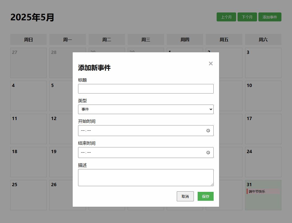
Task: Select calendar day 5
Action: [x=61, y=96]
